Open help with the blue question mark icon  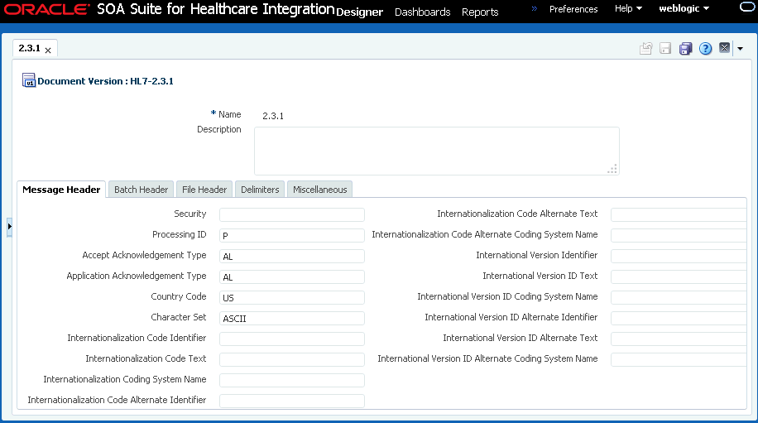tap(705, 48)
